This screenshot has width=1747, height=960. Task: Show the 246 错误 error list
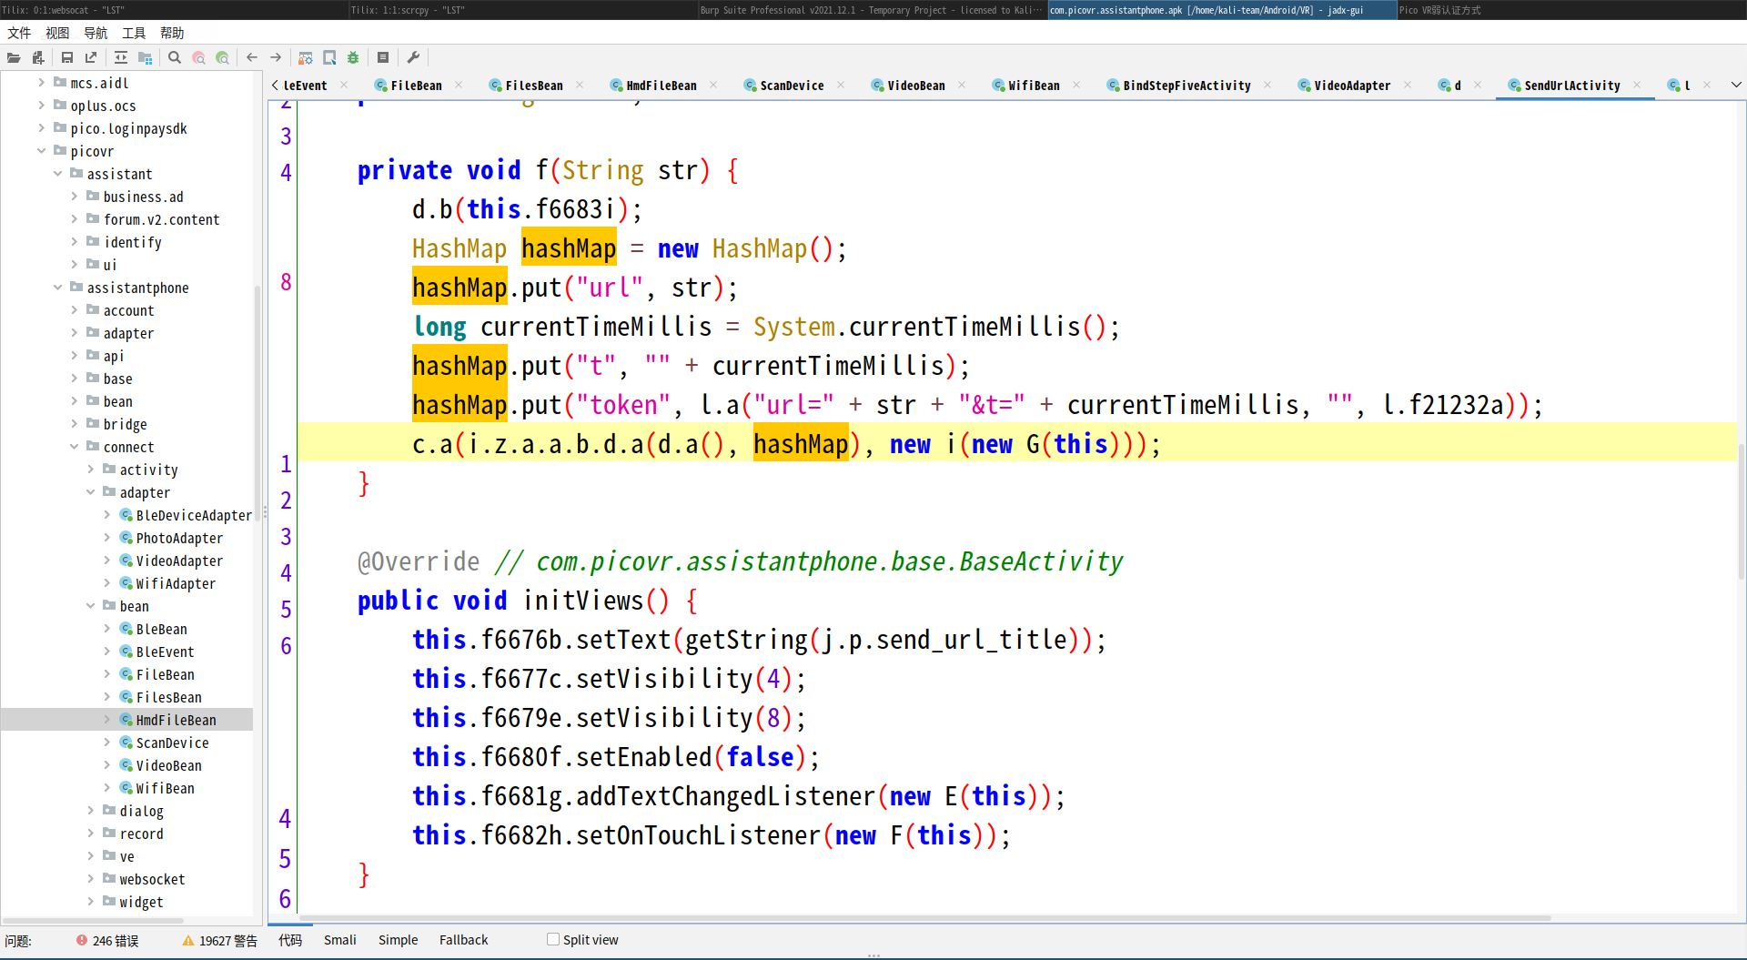coord(107,941)
